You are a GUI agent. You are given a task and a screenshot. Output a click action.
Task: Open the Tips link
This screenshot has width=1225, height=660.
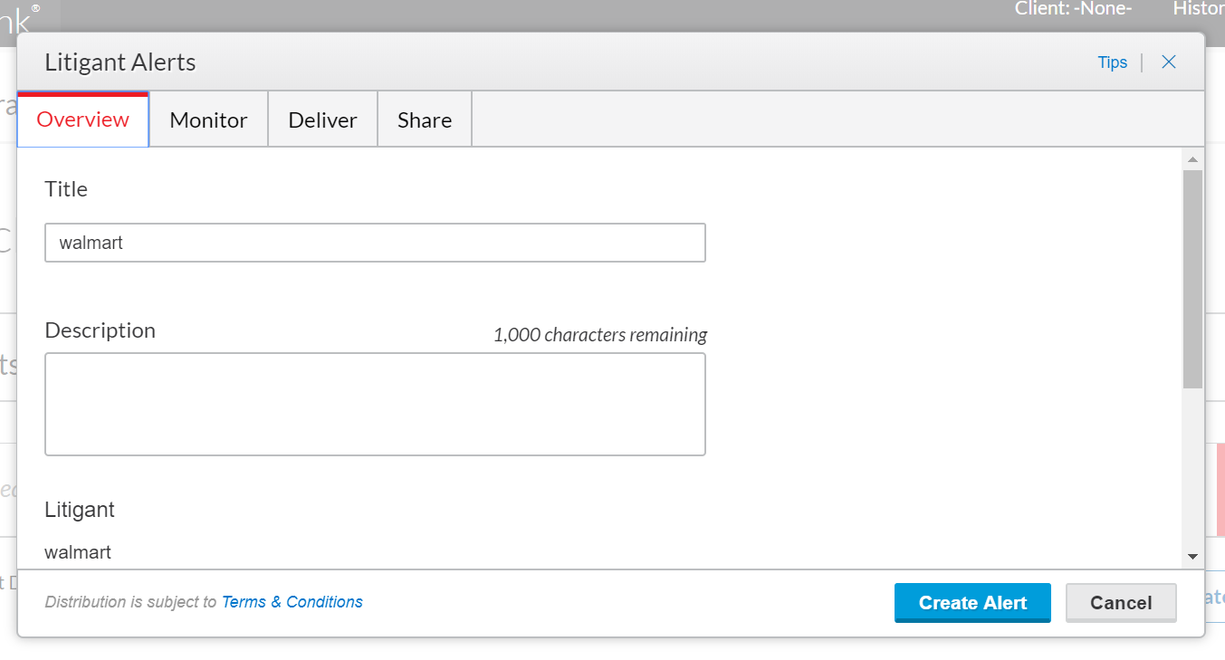coord(1112,62)
